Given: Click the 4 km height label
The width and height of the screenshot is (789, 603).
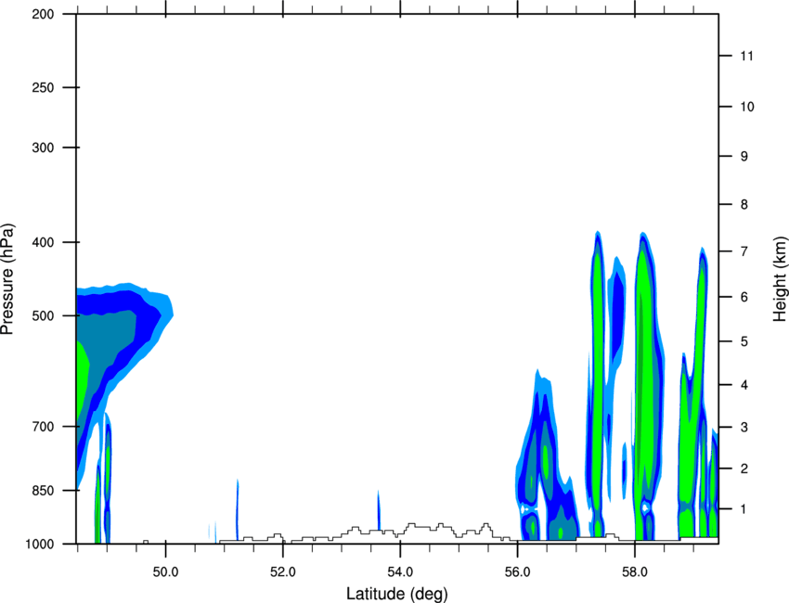Looking at the screenshot, I should [x=744, y=385].
